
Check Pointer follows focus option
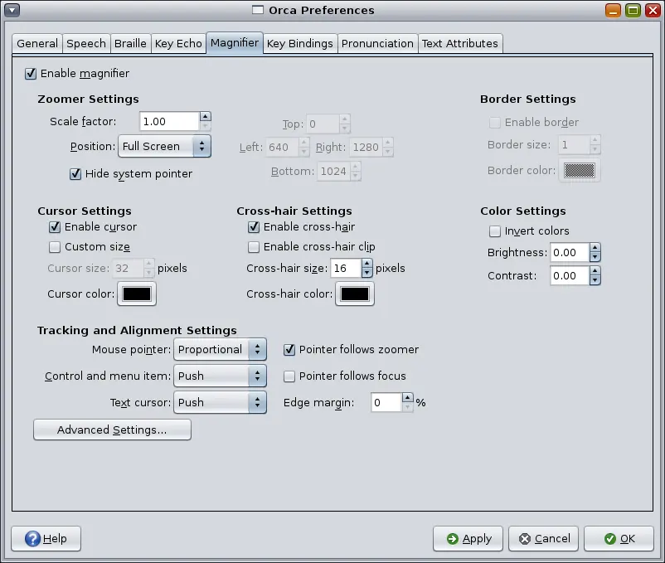(289, 376)
